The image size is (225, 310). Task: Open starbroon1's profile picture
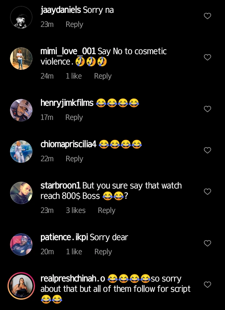(x=21, y=193)
